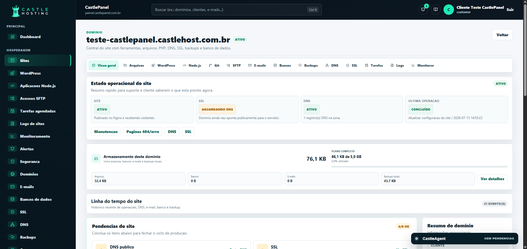The image size is (527, 249).
Task: Select the SFTP tab
Action: click(234, 65)
